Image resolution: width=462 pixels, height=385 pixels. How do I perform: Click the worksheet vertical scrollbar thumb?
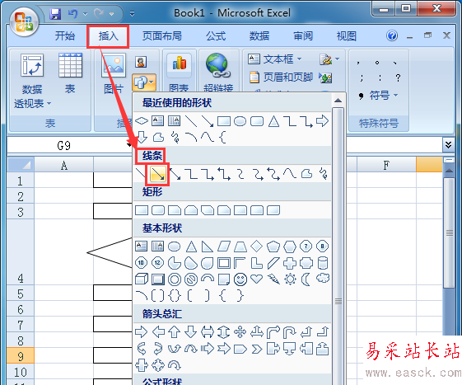[x=449, y=233]
